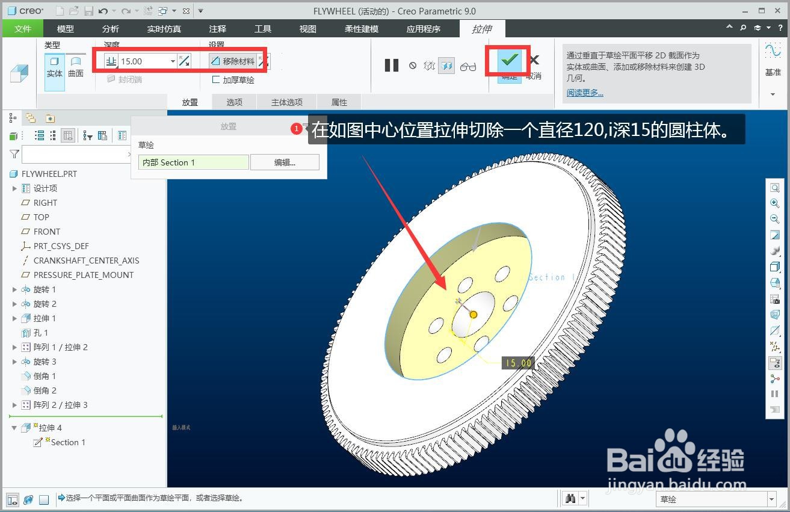Click into the 15.00 depth value field
The width and height of the screenshot is (790, 512).
click(144, 61)
